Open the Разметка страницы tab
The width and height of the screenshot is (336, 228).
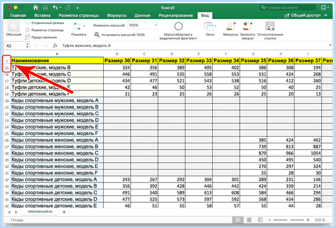pos(78,16)
